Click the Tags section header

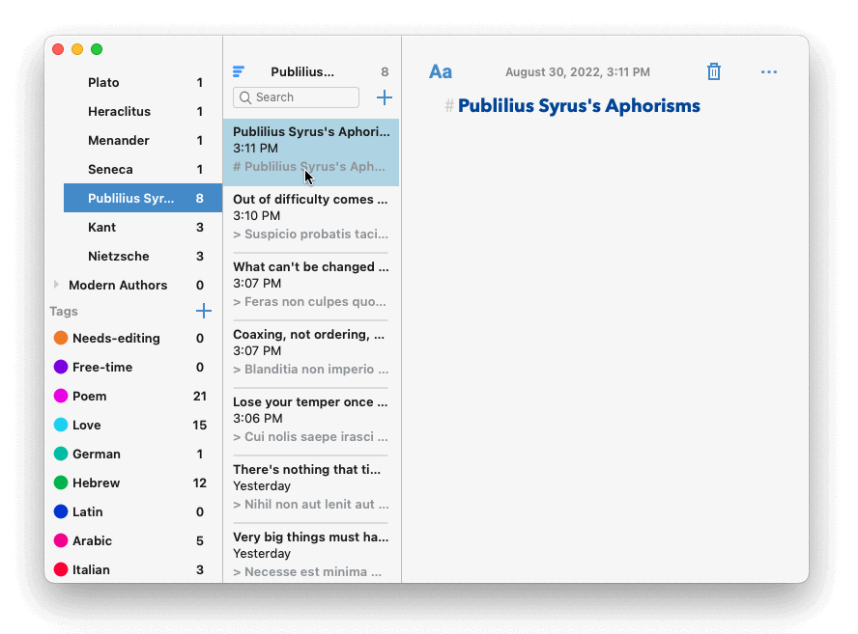click(64, 311)
